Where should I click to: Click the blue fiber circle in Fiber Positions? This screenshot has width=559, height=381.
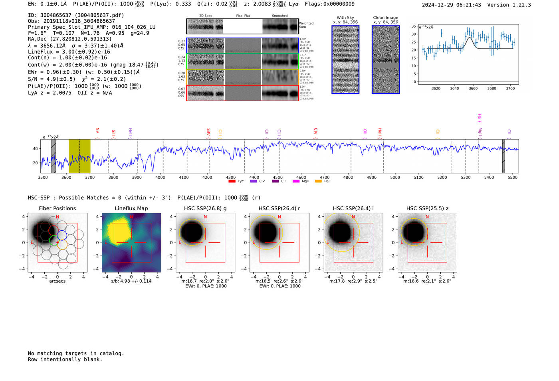62,235
